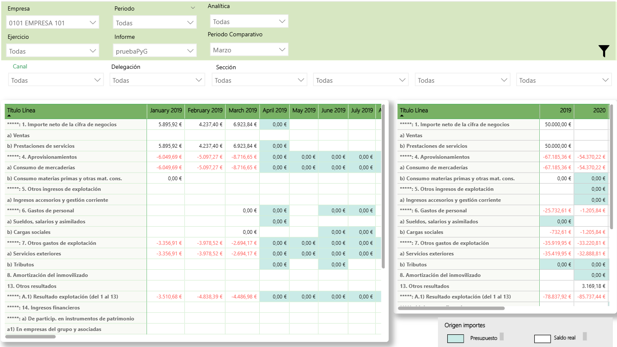The width and height of the screenshot is (617, 347).
Task: Expand the Canal filter dropdown
Action: [56, 80]
